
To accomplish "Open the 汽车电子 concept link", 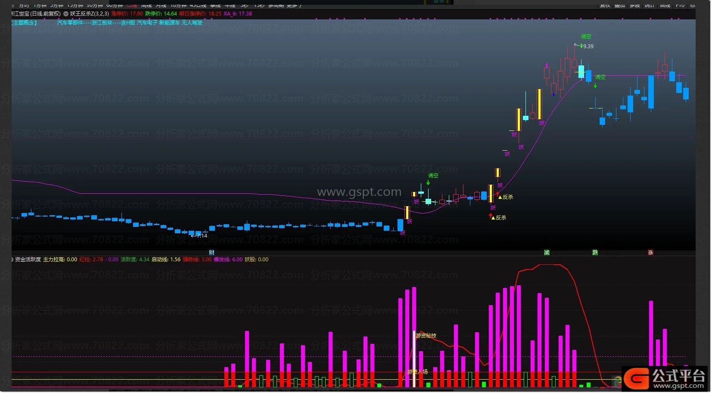I will pos(147,23).
